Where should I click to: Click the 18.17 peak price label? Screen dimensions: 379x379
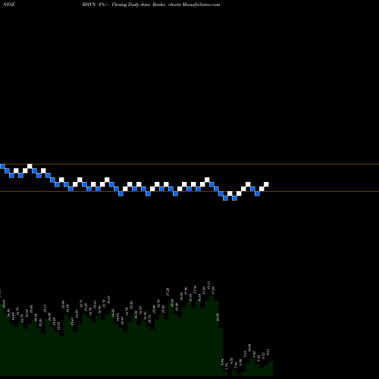[208, 285]
